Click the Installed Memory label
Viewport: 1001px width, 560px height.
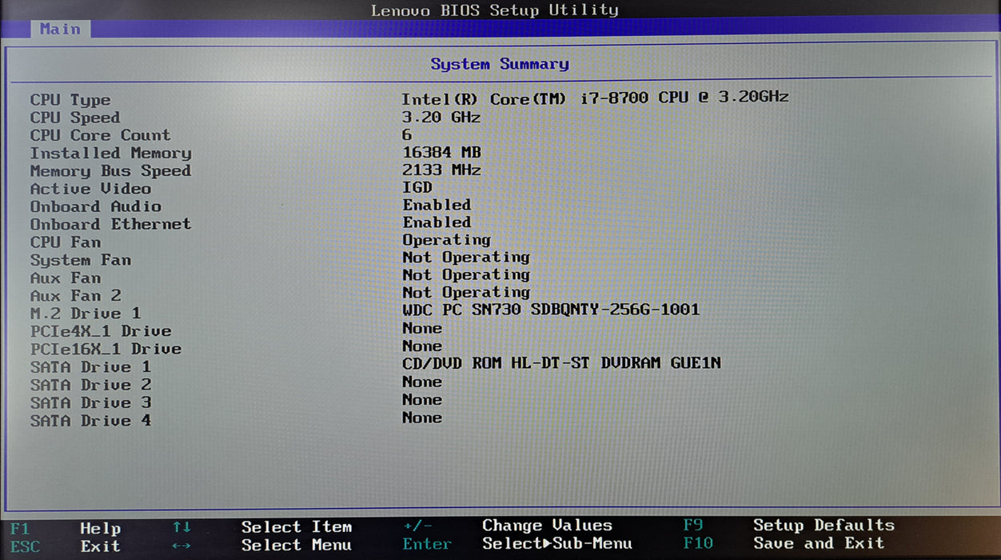coord(111,153)
